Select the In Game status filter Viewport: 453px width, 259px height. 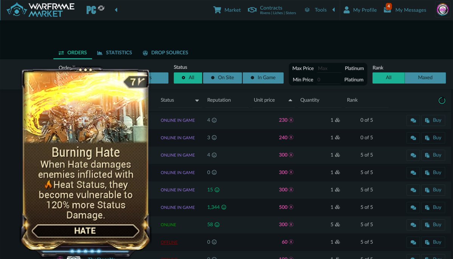click(x=263, y=78)
